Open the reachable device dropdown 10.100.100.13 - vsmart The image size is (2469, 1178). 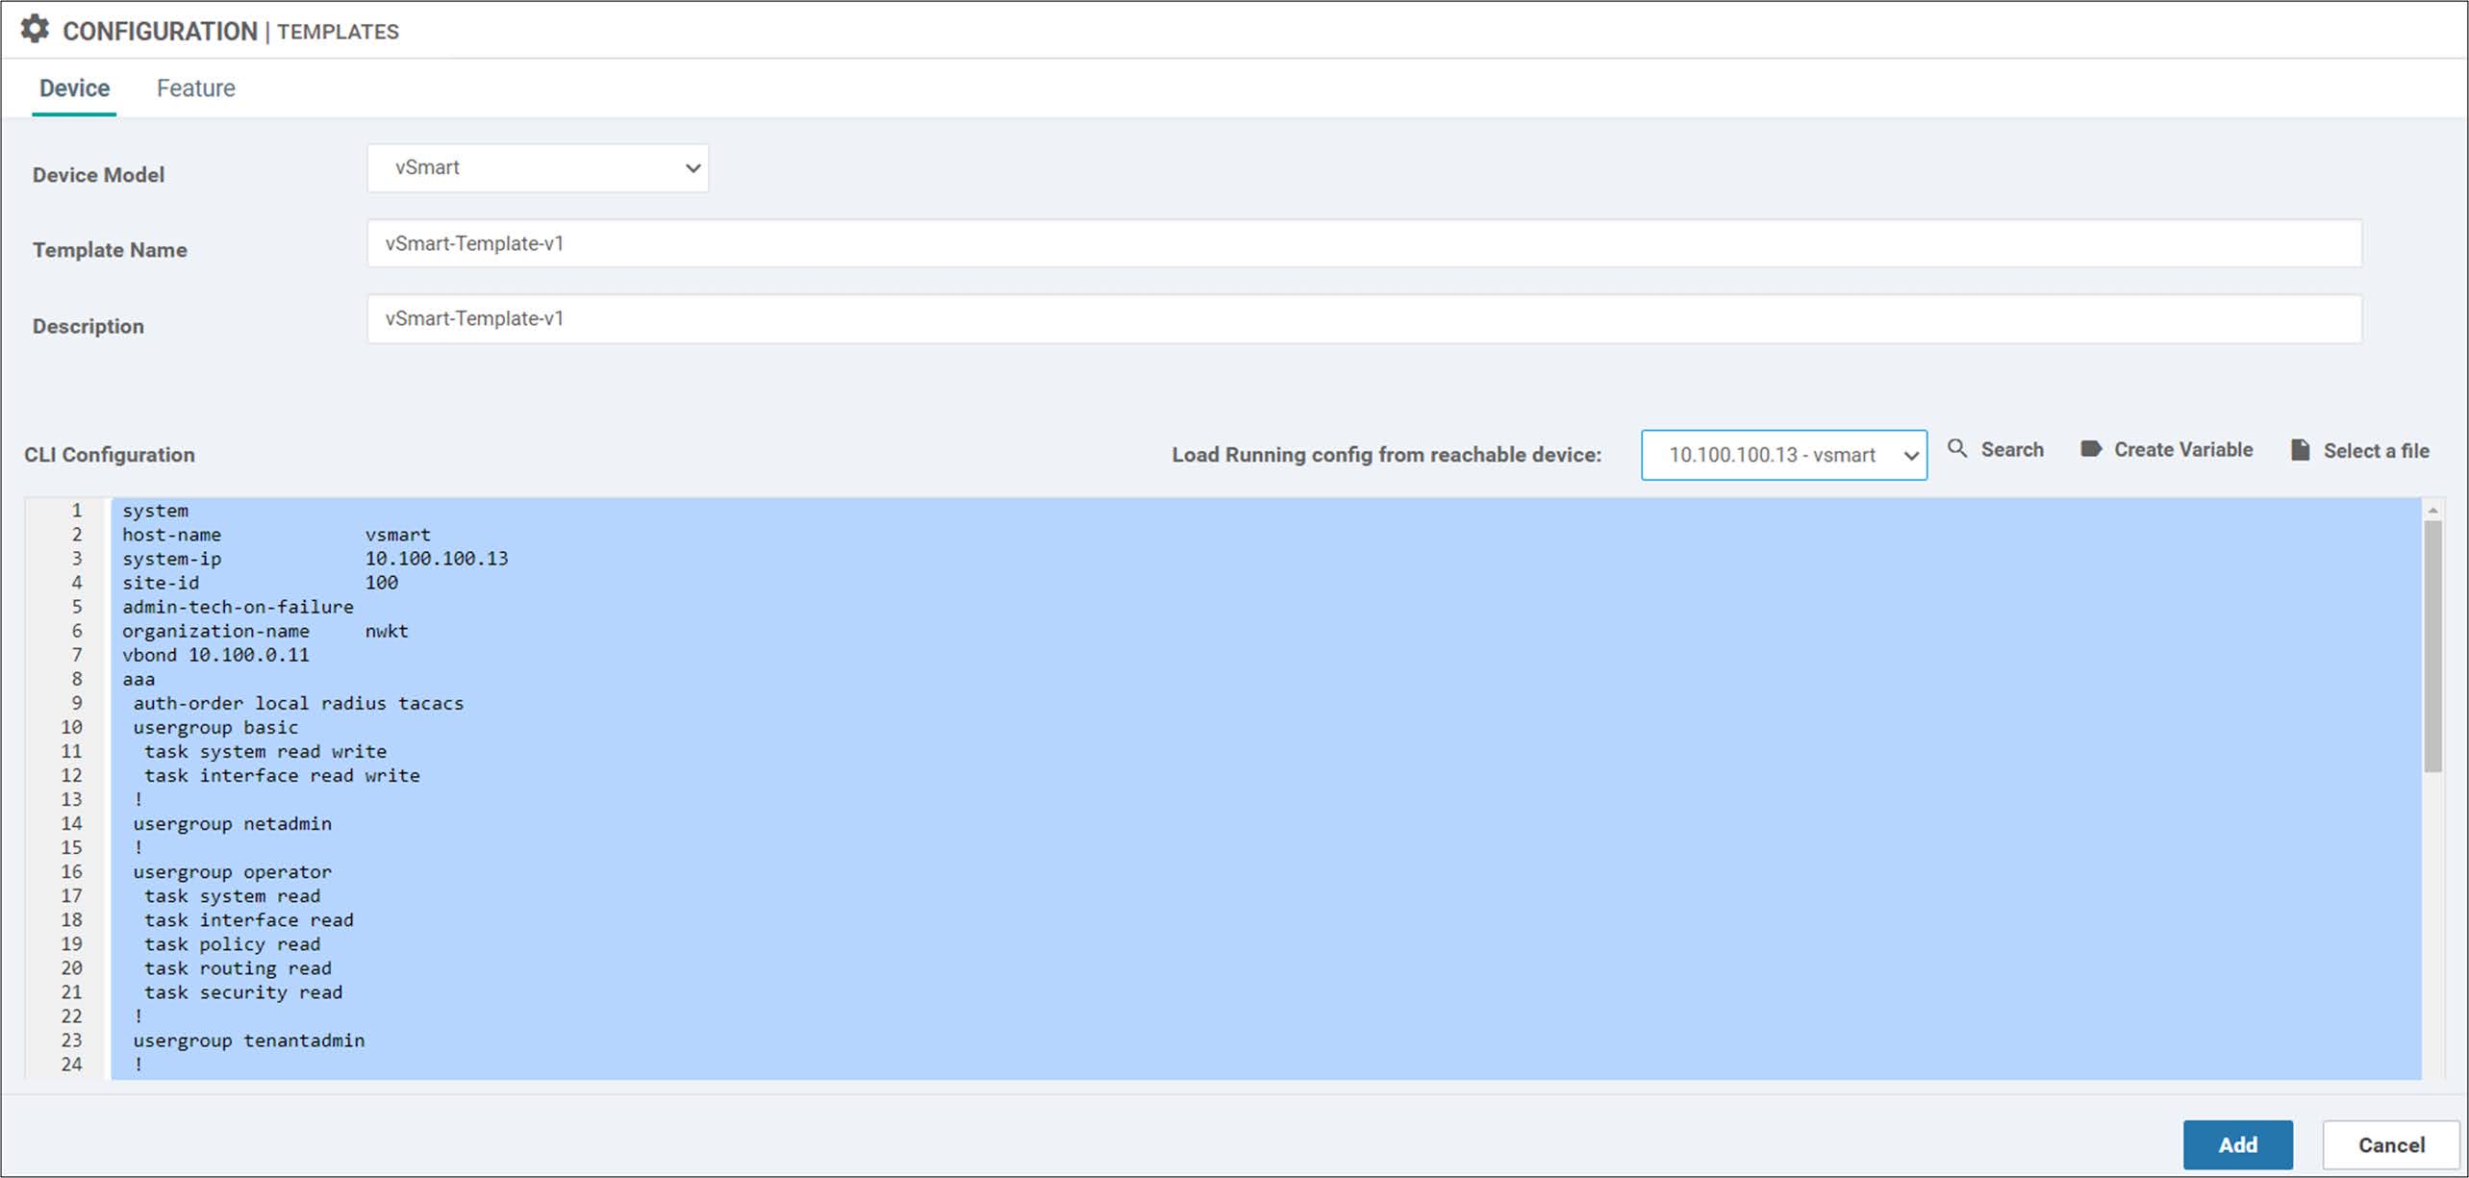point(1783,454)
